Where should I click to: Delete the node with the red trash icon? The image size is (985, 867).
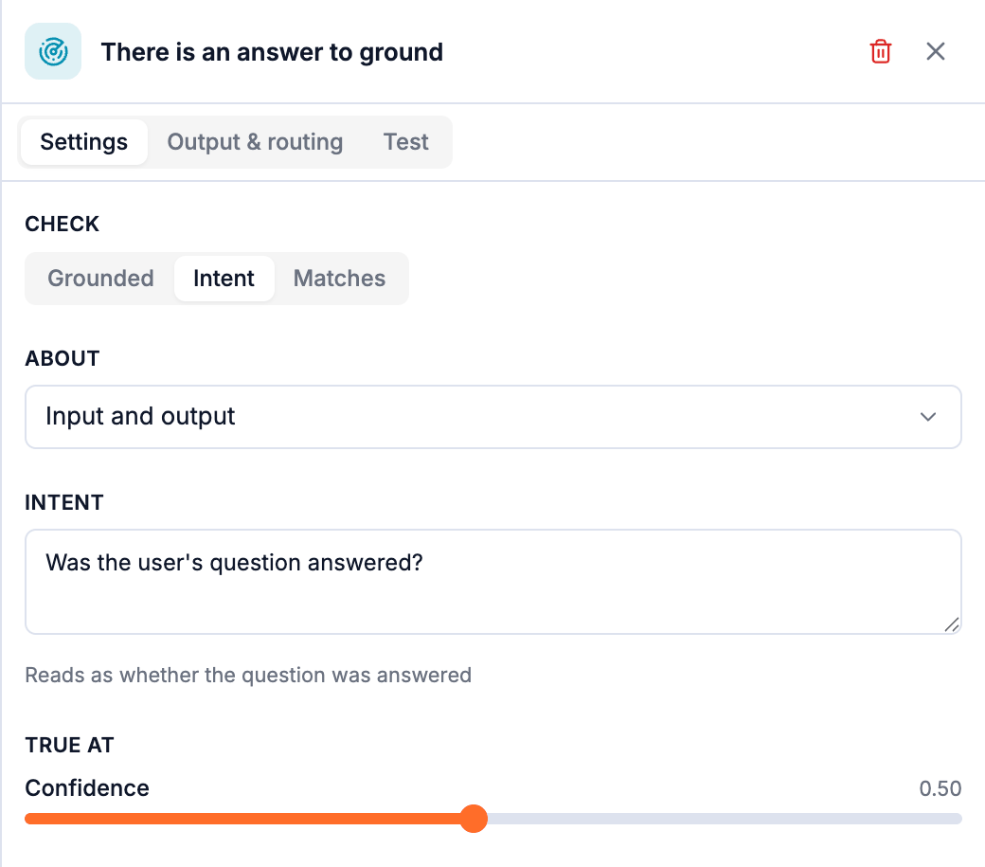click(x=881, y=51)
